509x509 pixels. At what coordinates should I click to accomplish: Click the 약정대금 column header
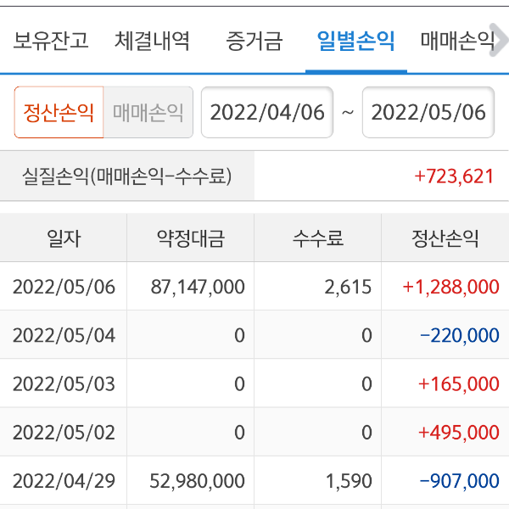[x=191, y=238]
